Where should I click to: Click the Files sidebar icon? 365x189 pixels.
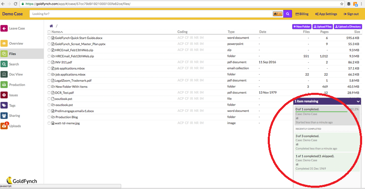click(x=4, y=54)
